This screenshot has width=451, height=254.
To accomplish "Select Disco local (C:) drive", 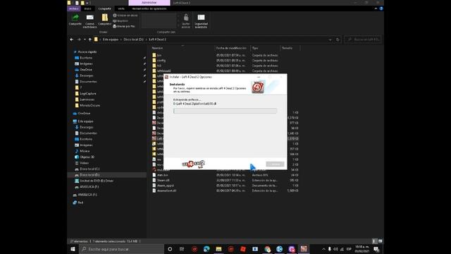I will click(89, 169).
